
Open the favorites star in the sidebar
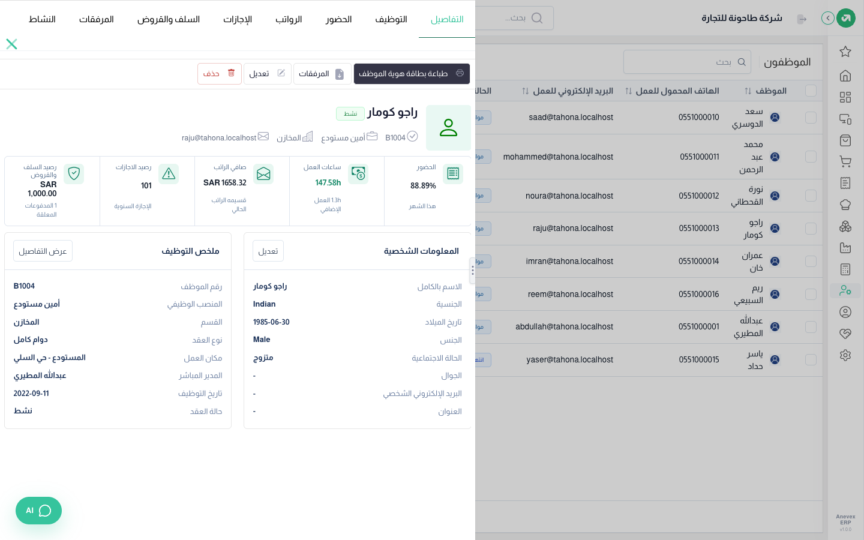[845, 52]
